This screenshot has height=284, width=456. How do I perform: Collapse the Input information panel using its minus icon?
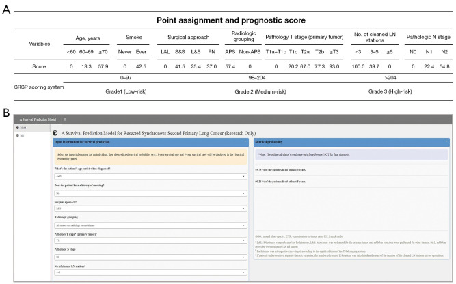point(245,142)
